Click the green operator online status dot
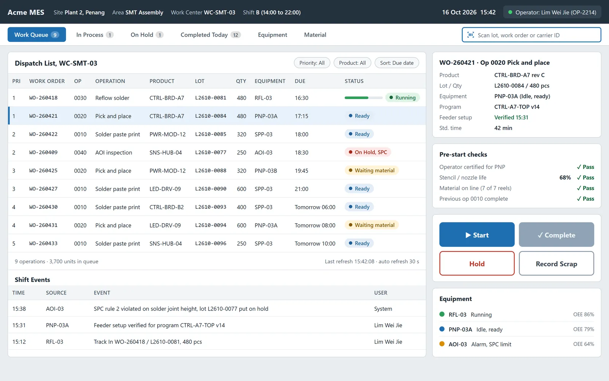Image resolution: width=609 pixels, height=381 pixels. pyautogui.click(x=510, y=12)
